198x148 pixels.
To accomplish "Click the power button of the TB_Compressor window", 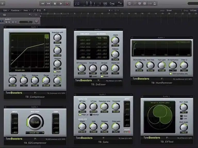I will (x=5, y=27).
